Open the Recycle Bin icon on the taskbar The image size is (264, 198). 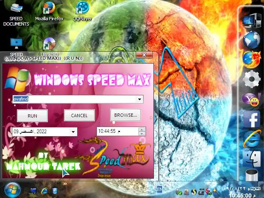55,191
